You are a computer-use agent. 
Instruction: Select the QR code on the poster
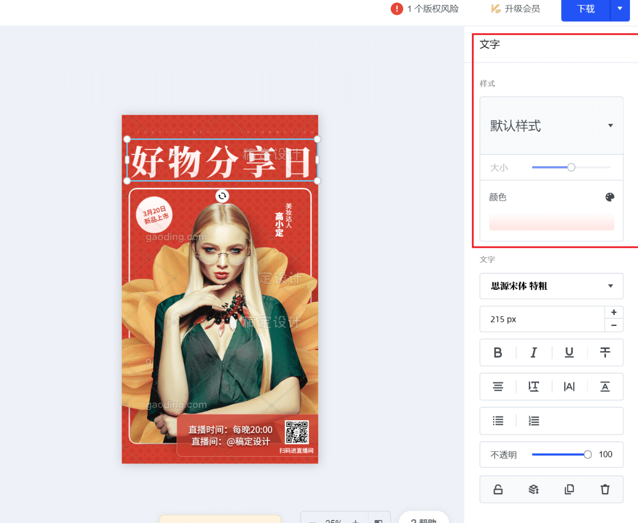[297, 432]
